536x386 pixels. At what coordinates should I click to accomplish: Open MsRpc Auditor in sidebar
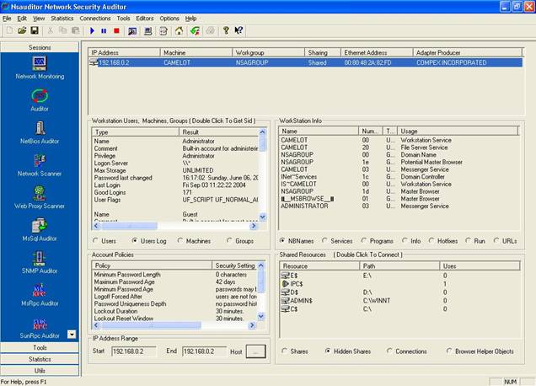pos(40,295)
